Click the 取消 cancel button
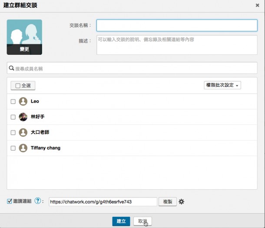265x228 pixels. (142, 221)
